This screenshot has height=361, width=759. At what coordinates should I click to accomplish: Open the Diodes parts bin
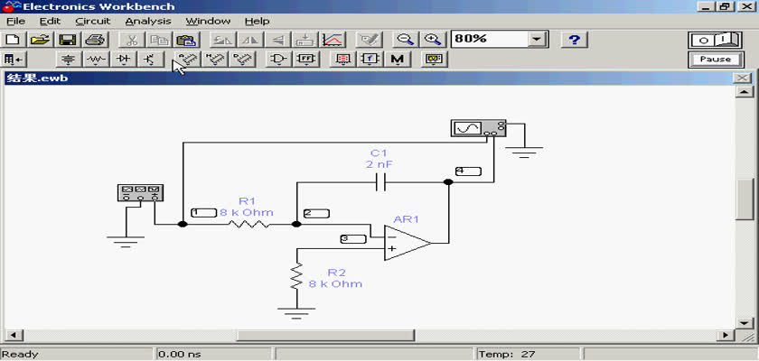pyautogui.click(x=123, y=60)
